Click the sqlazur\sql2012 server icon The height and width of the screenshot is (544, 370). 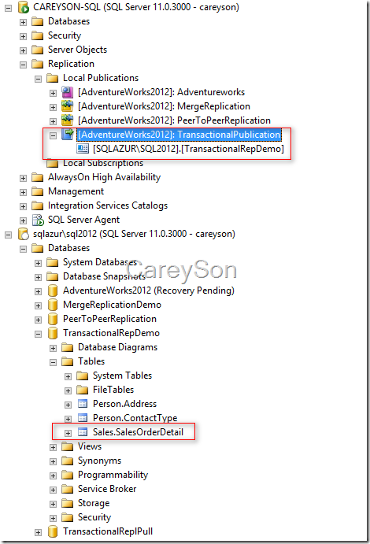click(24, 234)
